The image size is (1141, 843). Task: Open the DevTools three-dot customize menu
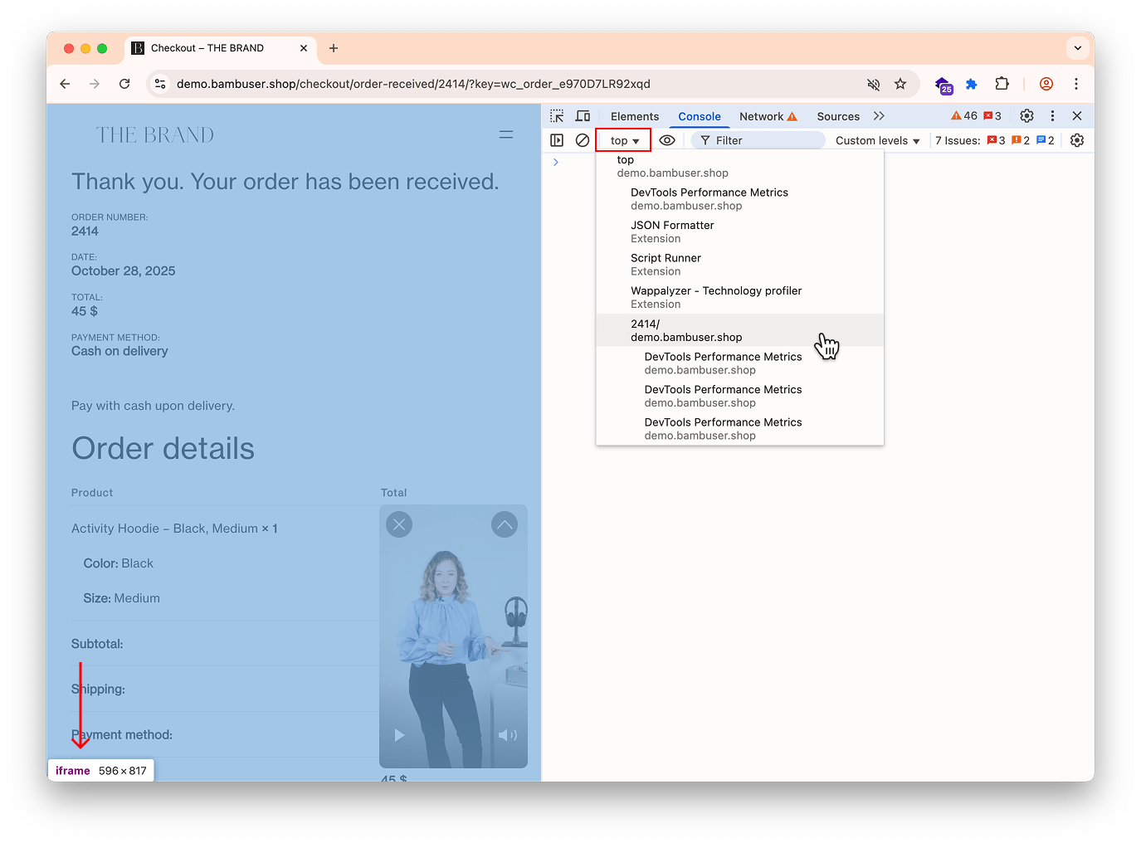coord(1052,116)
